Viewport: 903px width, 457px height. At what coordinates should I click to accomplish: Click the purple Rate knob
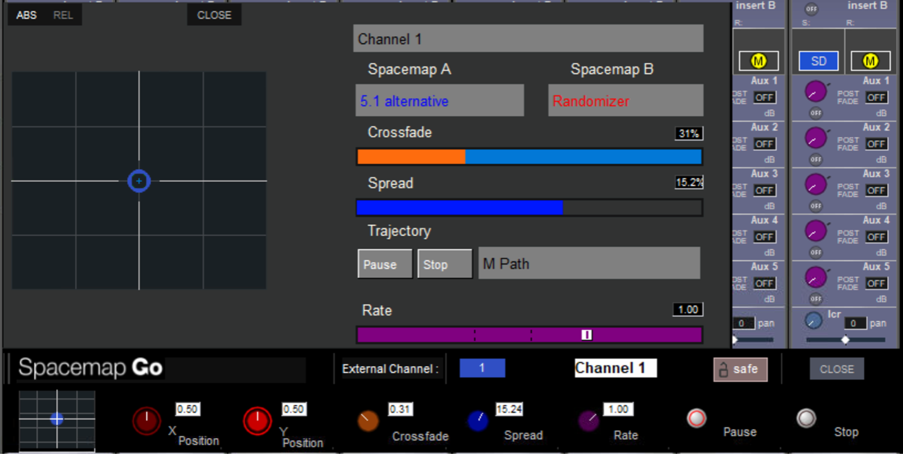589,420
